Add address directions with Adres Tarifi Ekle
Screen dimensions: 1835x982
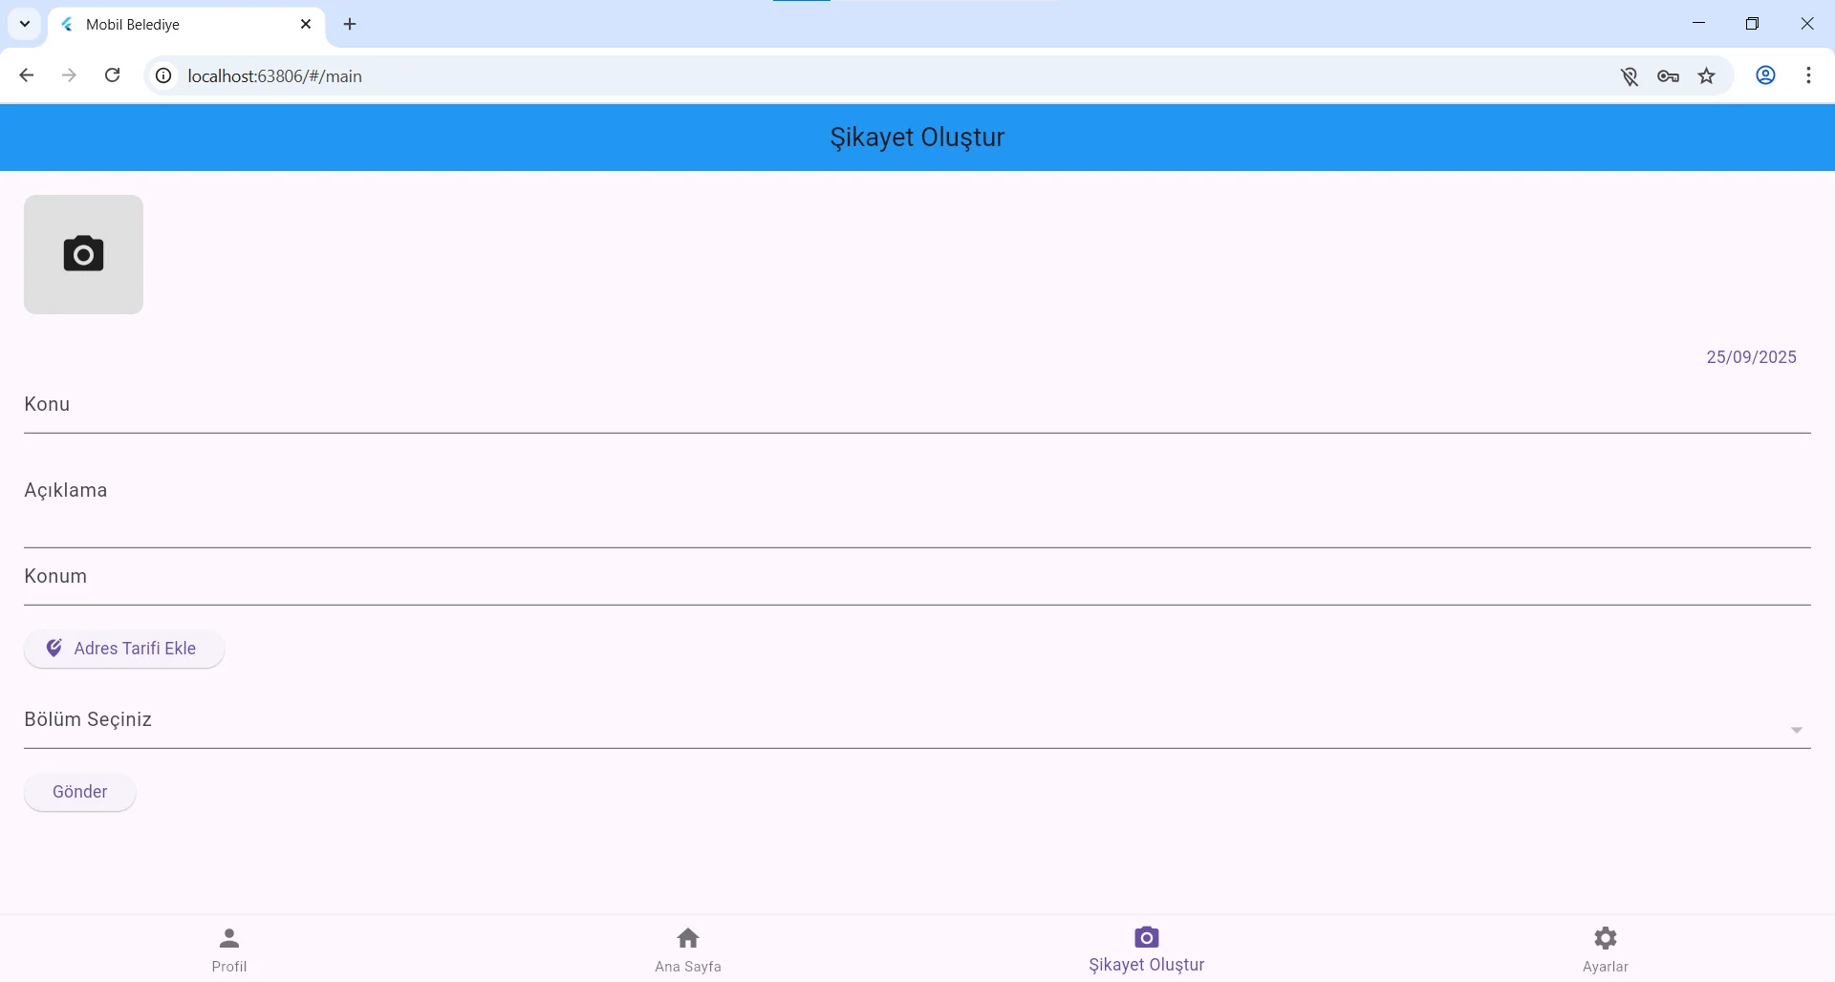(124, 649)
